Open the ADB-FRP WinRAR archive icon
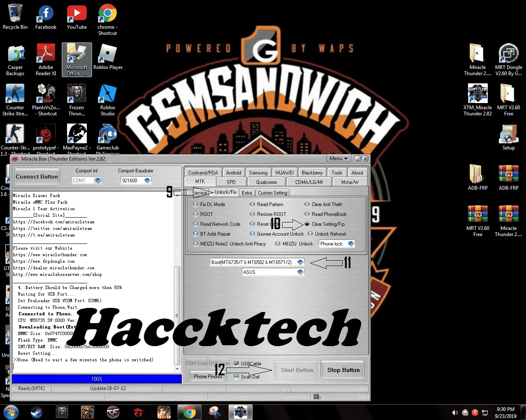Screen dimensions: 526x420 tap(509, 178)
